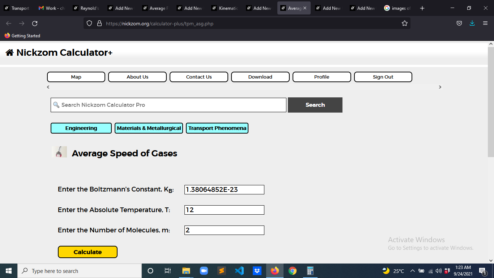Reload the current page

tap(35, 24)
